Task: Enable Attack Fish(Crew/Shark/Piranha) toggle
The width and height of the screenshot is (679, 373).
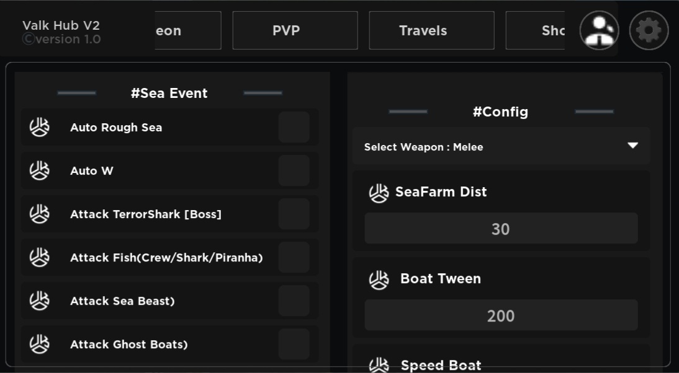Action: (x=294, y=258)
